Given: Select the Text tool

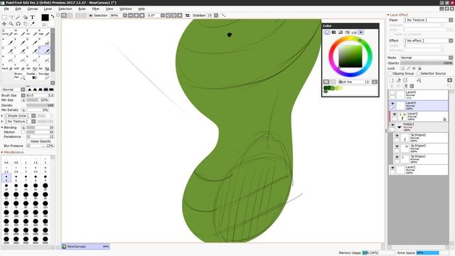Looking at the screenshot, I should point(32,17).
